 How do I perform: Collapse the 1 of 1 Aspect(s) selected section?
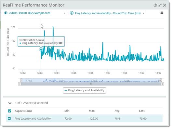(10, 103)
